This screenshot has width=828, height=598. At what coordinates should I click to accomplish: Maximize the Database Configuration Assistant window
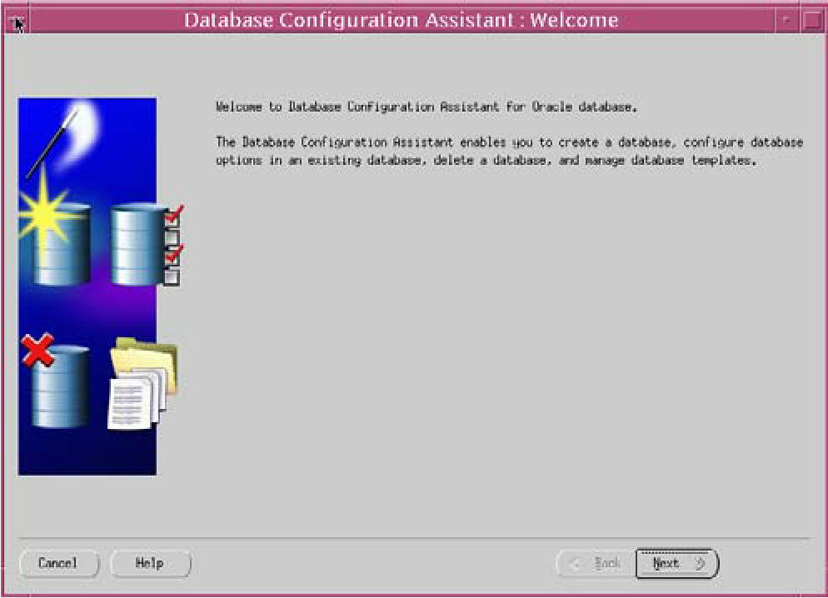811,21
